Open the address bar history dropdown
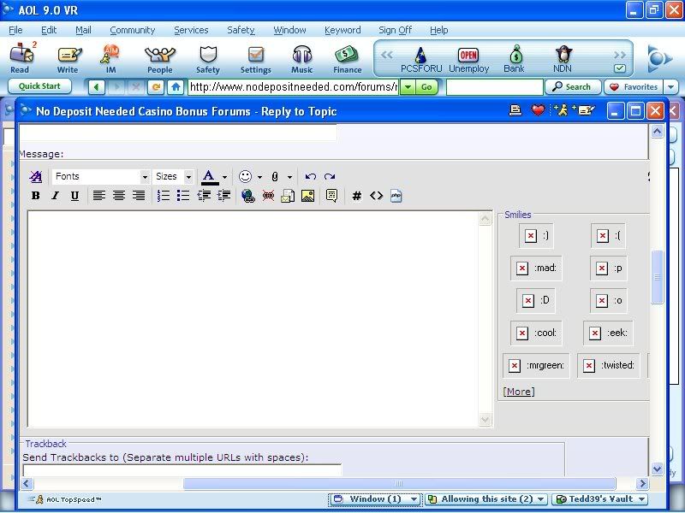Viewport: 685px width, 513px height. click(x=408, y=87)
